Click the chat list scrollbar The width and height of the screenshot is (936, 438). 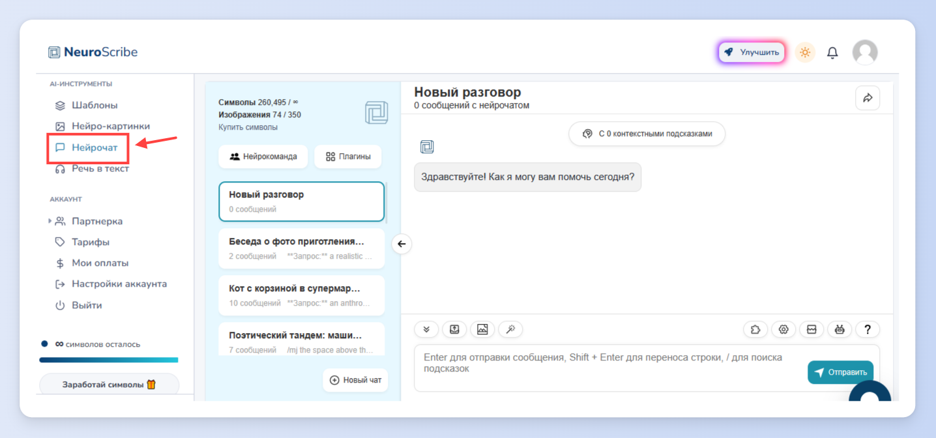(x=387, y=202)
